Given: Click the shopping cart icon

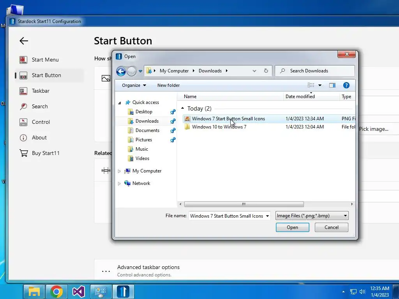Looking at the screenshot, I should 24,153.
